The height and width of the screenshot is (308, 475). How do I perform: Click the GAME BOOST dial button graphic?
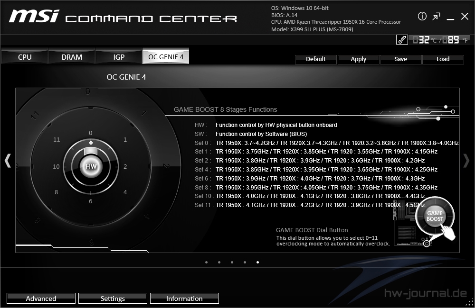[435, 216]
